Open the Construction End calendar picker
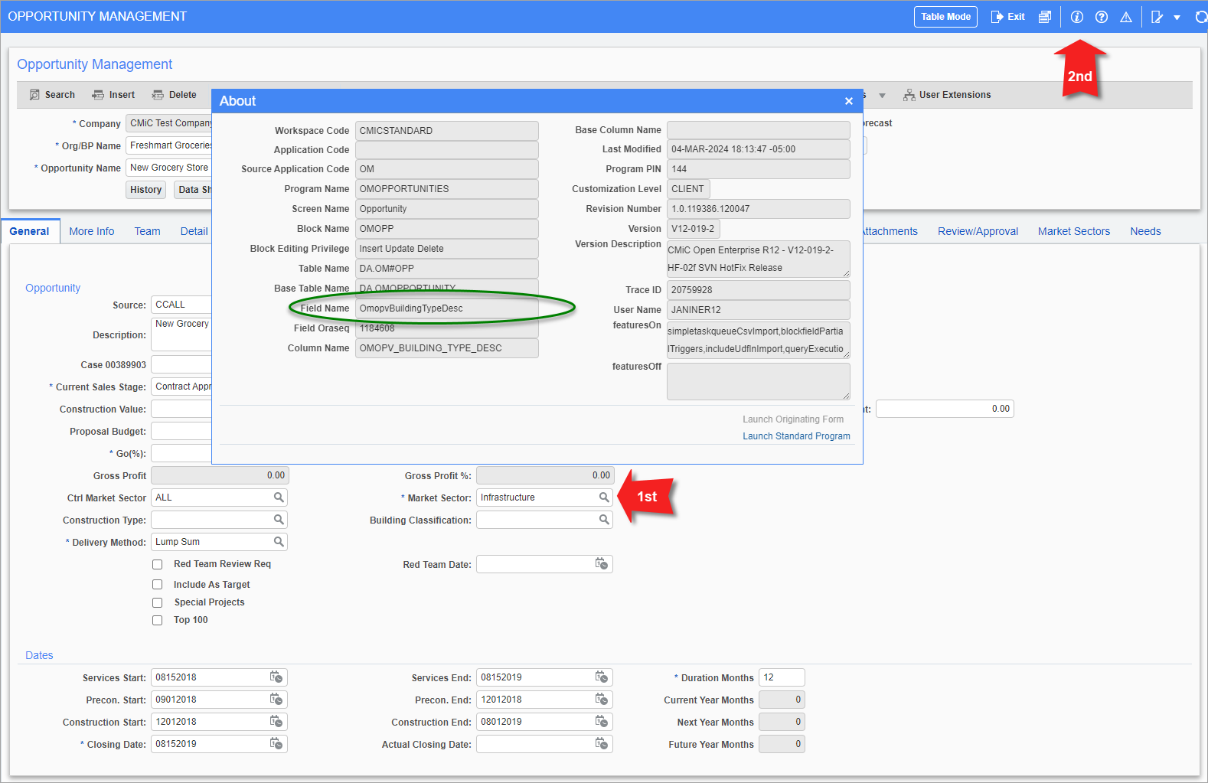Screen dimensions: 1208x783 pos(602,722)
